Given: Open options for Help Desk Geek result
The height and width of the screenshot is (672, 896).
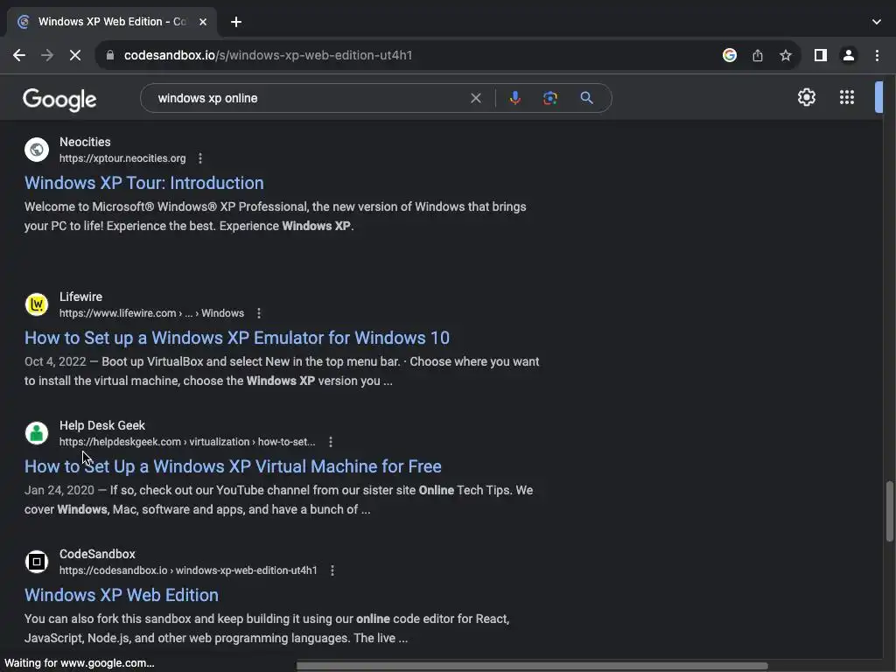Looking at the screenshot, I should 330,442.
